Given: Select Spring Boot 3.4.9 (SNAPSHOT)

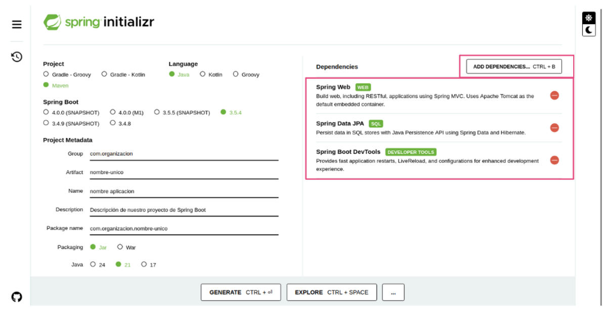Looking at the screenshot, I should [71, 123].
